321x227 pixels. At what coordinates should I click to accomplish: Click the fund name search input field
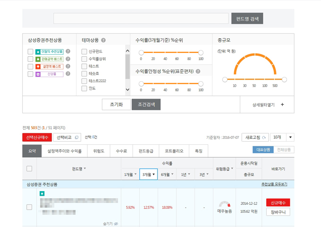[141, 18]
